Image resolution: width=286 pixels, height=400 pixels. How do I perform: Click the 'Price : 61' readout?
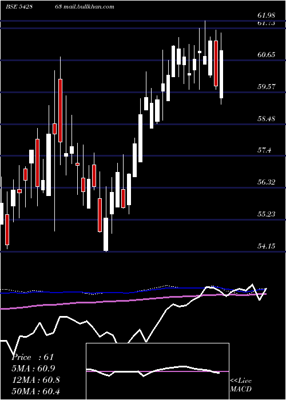click(33, 357)
